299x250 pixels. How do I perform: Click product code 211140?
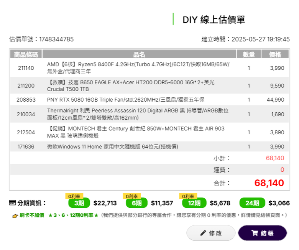(x=26, y=68)
